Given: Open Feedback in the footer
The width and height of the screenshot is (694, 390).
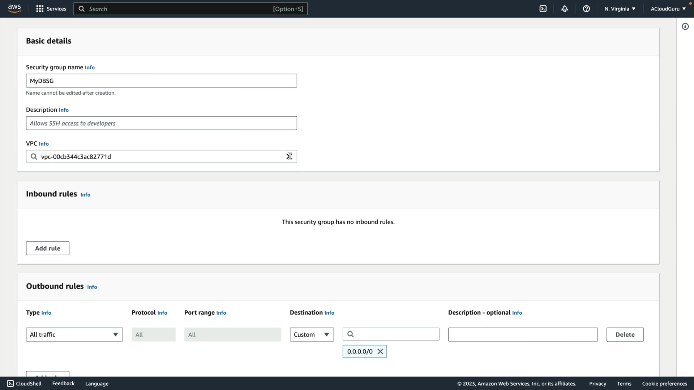Looking at the screenshot, I should coord(63,383).
